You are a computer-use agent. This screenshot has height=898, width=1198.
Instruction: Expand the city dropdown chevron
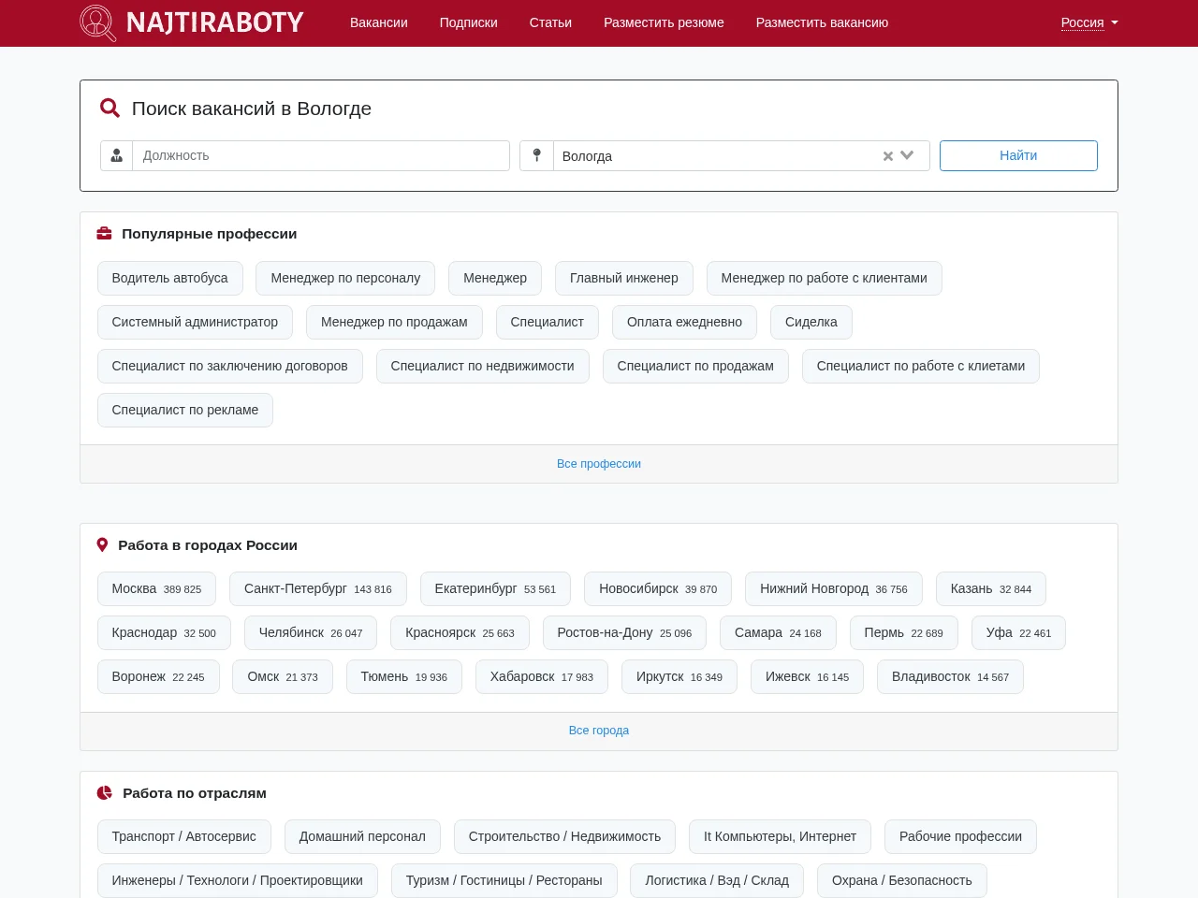point(907,155)
